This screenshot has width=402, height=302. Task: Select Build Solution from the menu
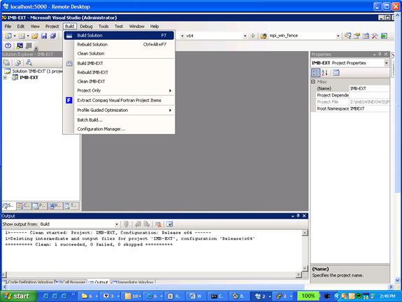pyautogui.click(x=119, y=36)
